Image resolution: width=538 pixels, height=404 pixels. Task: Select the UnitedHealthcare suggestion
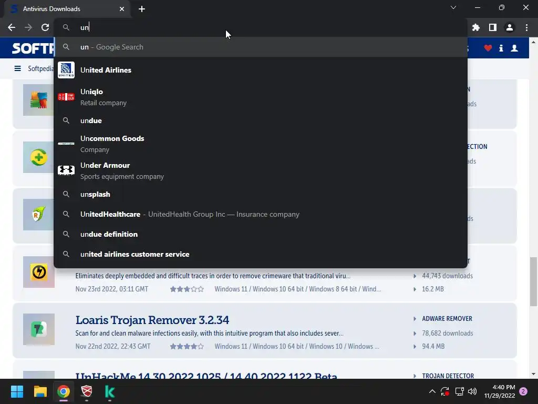point(261,214)
